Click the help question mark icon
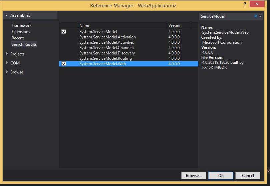Image resolution: width=270 pixels, height=186 pixels. (245, 4)
